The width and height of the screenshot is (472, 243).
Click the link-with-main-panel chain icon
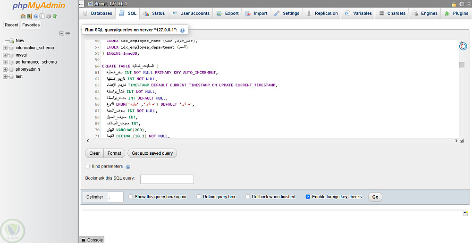coord(67,33)
